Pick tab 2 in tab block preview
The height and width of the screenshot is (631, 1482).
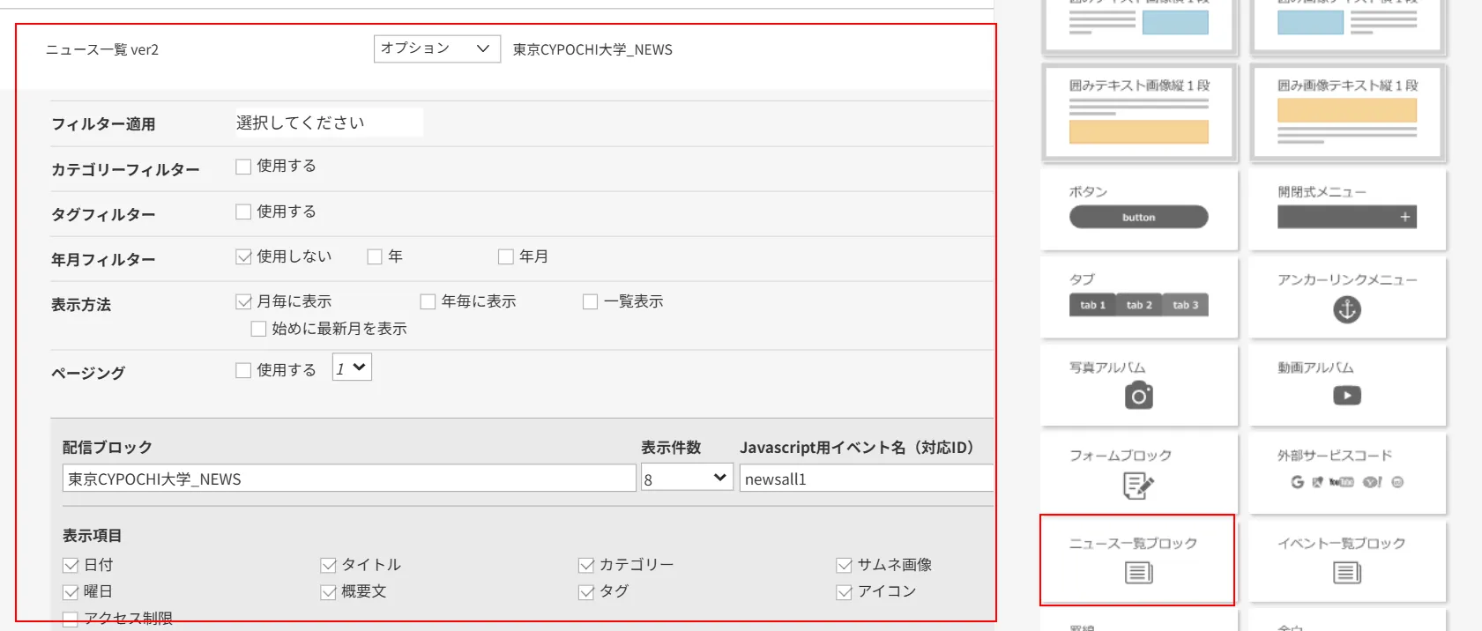pyautogui.click(x=1139, y=305)
